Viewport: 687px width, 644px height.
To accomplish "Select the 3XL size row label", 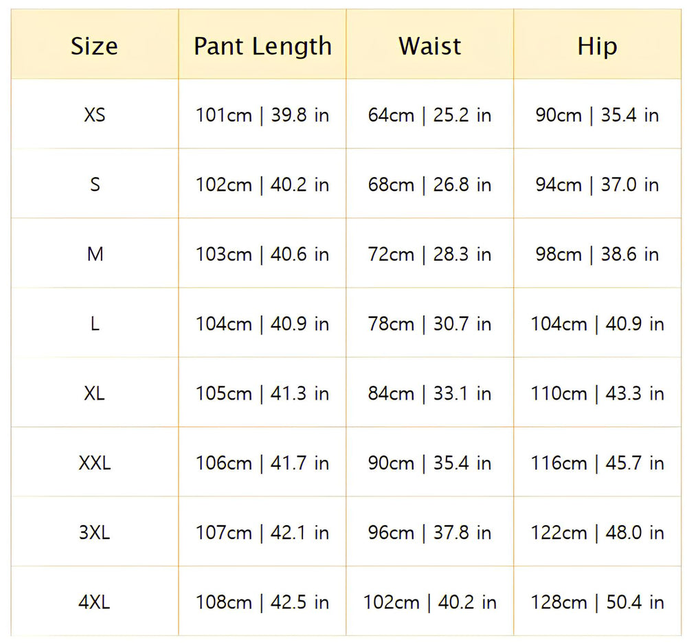I will (94, 533).
